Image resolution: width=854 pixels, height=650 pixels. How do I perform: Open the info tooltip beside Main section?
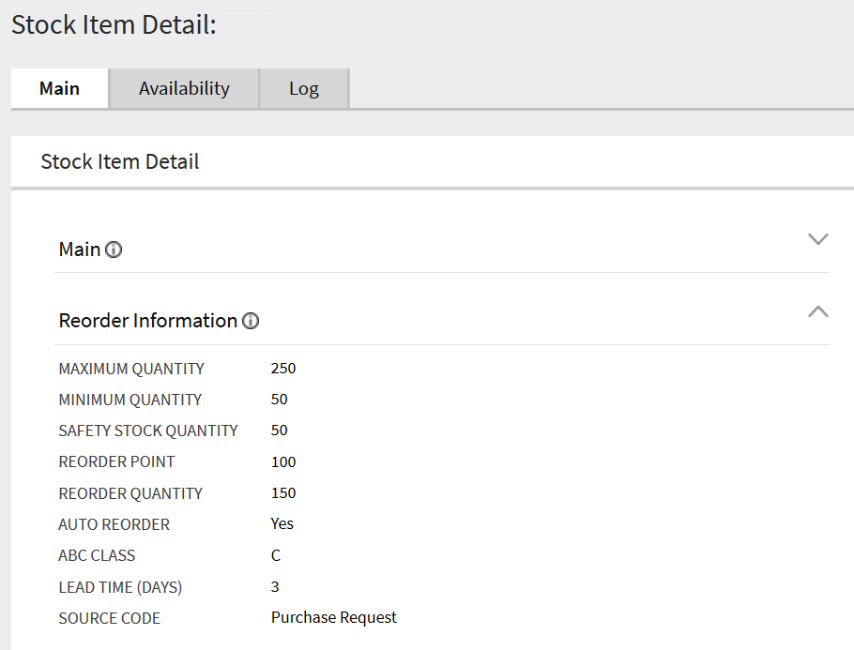click(114, 249)
